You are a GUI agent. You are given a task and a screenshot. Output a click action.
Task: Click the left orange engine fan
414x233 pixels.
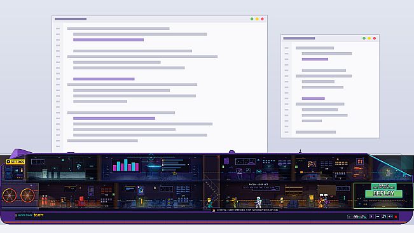tap(10, 195)
